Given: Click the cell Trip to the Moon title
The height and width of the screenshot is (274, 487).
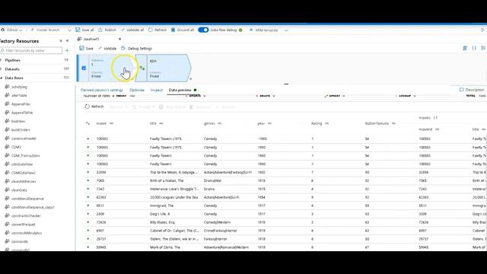Looking at the screenshot, I should point(174,173).
